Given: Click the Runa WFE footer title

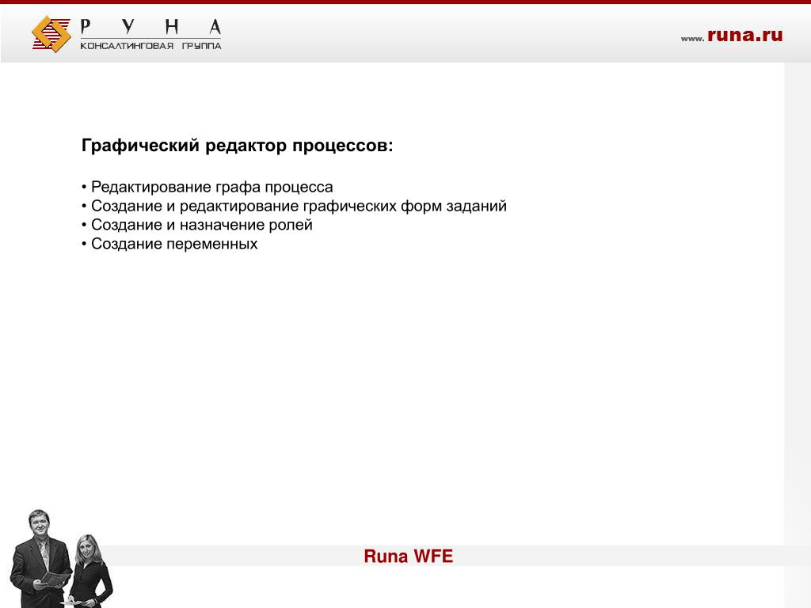Looking at the screenshot, I should (408, 557).
